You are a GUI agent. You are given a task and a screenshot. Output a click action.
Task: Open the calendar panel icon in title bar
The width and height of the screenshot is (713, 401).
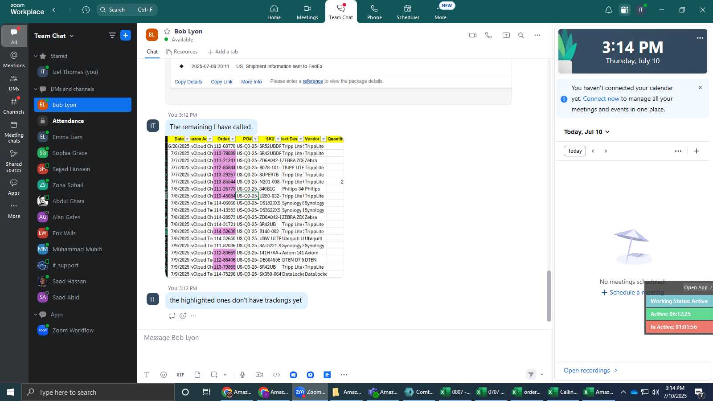(x=625, y=10)
